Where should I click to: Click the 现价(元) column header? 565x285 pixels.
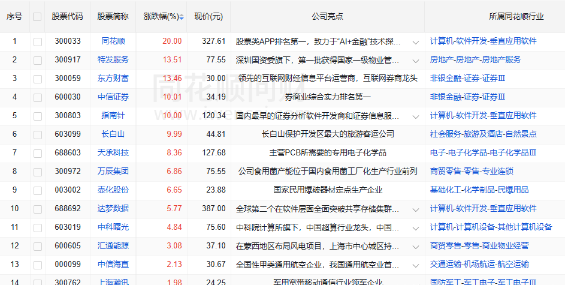[x=209, y=17]
